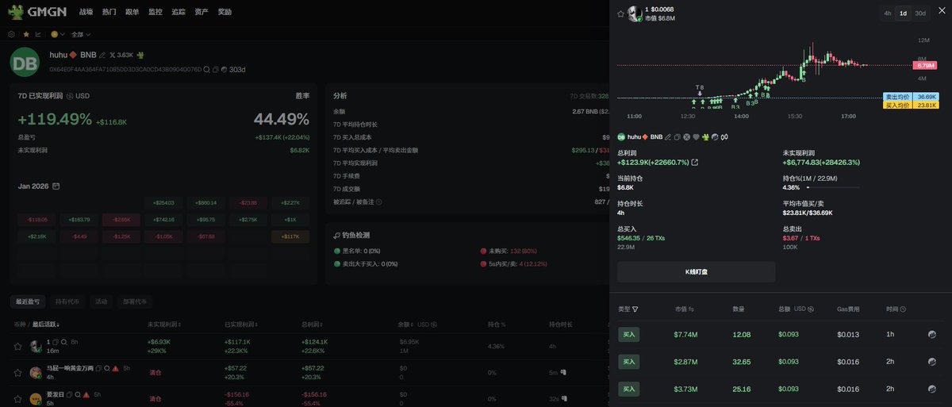Image resolution: width=952 pixels, height=407 pixels.
Task: Click the edit pencil next to huhu BNB wallet name
Action: 102,56
